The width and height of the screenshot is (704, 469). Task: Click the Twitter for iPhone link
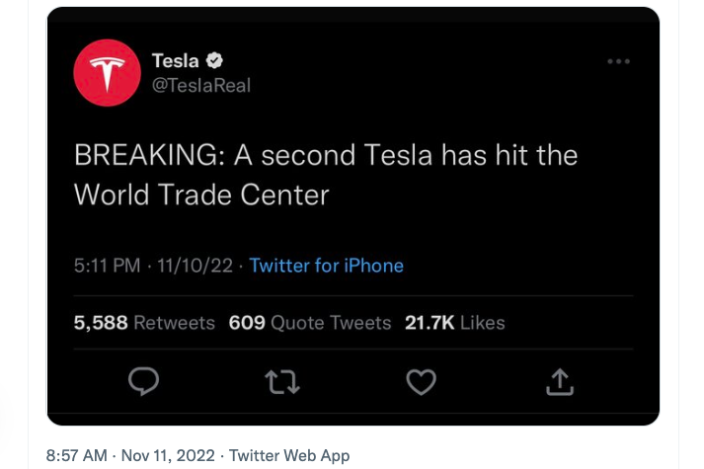pos(327,266)
